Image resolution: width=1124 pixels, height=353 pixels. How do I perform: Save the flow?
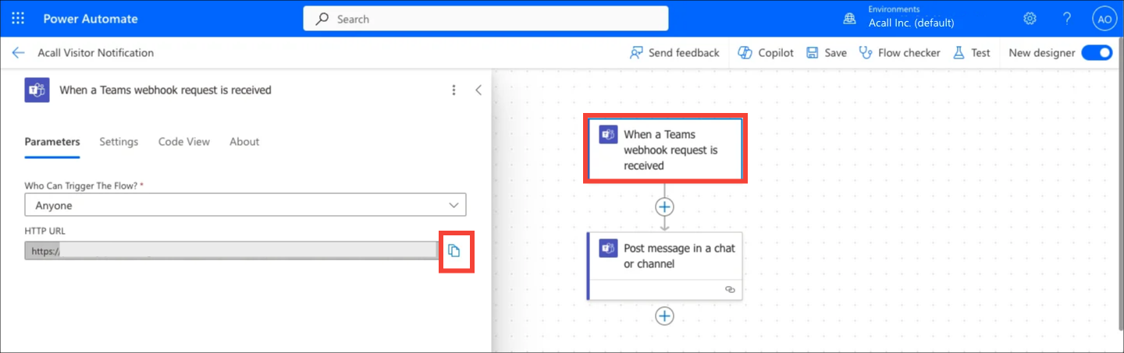tap(826, 53)
